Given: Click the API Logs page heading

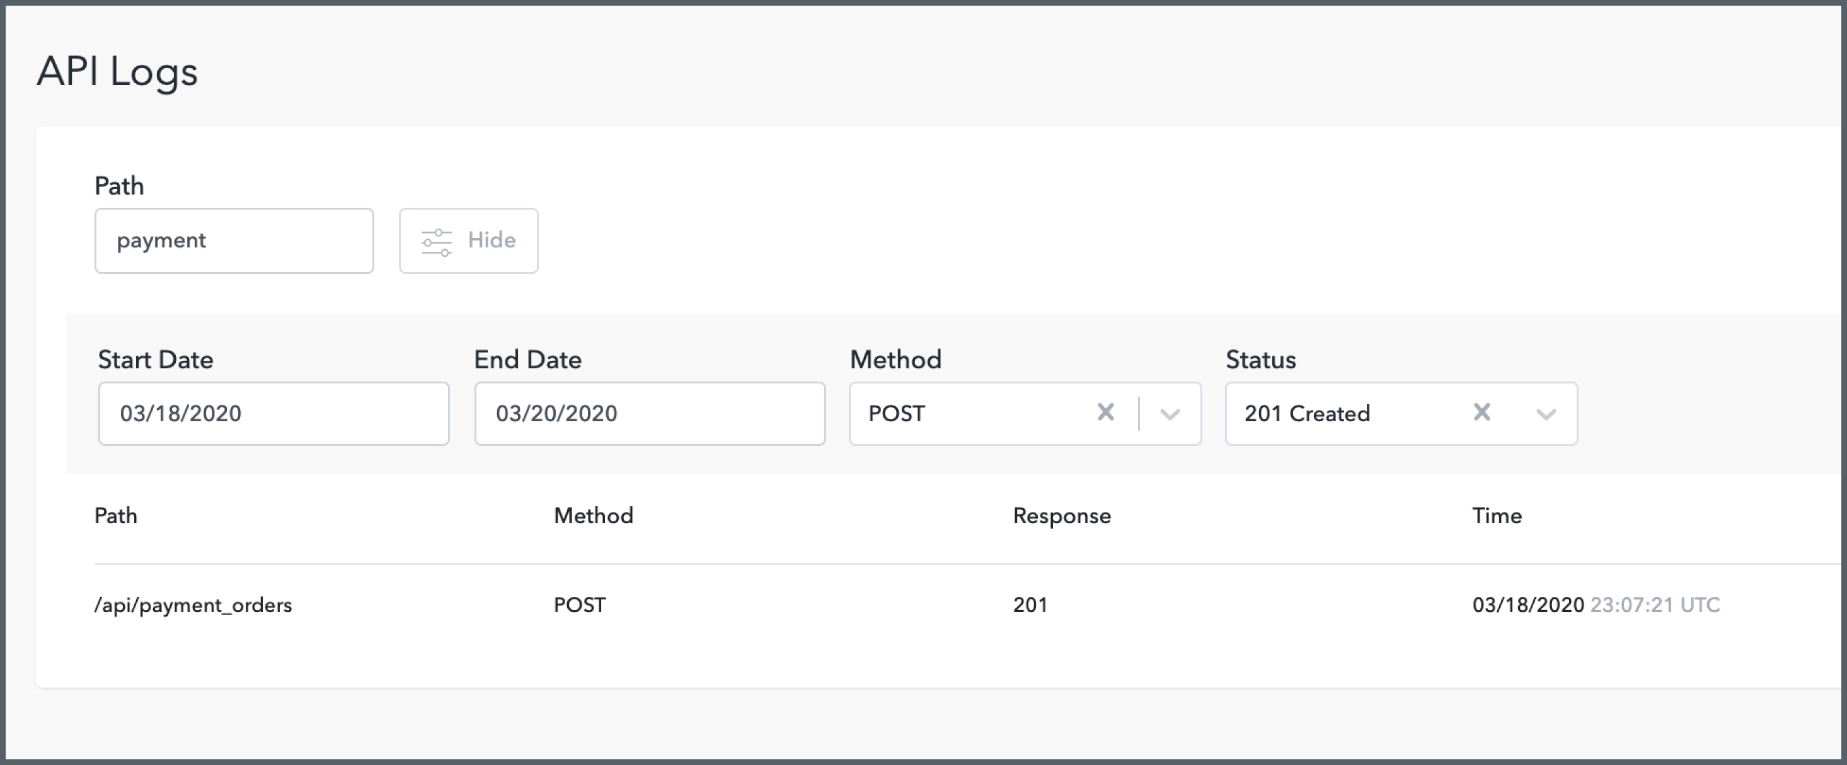Looking at the screenshot, I should click(x=117, y=72).
